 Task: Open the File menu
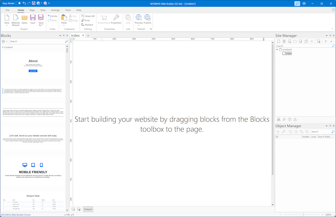[x=8, y=10]
